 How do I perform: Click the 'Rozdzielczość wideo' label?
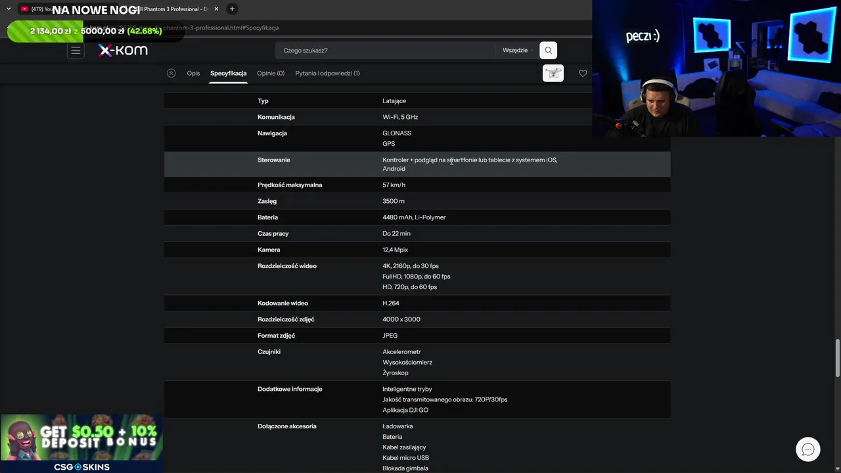click(287, 266)
